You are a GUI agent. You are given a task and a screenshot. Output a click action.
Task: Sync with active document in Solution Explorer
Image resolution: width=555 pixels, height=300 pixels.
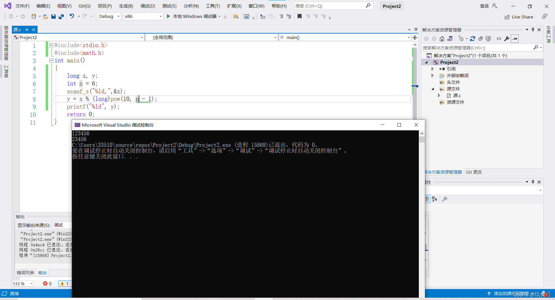click(473, 39)
